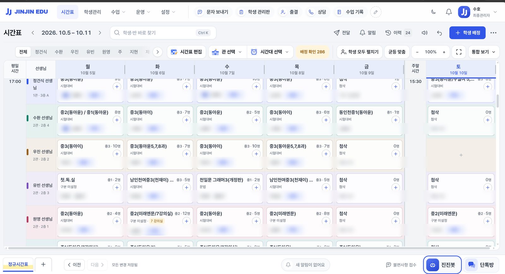The width and height of the screenshot is (505, 274).
Task: Filter by the 우진 teacher tab
Action: [x=74, y=52]
